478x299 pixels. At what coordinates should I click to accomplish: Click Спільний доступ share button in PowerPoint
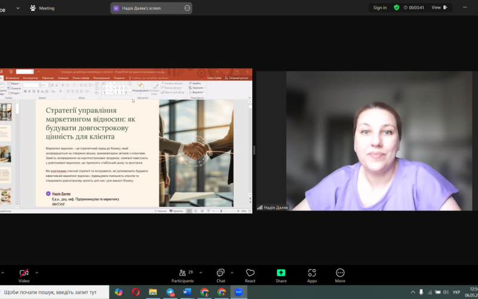[x=236, y=78]
